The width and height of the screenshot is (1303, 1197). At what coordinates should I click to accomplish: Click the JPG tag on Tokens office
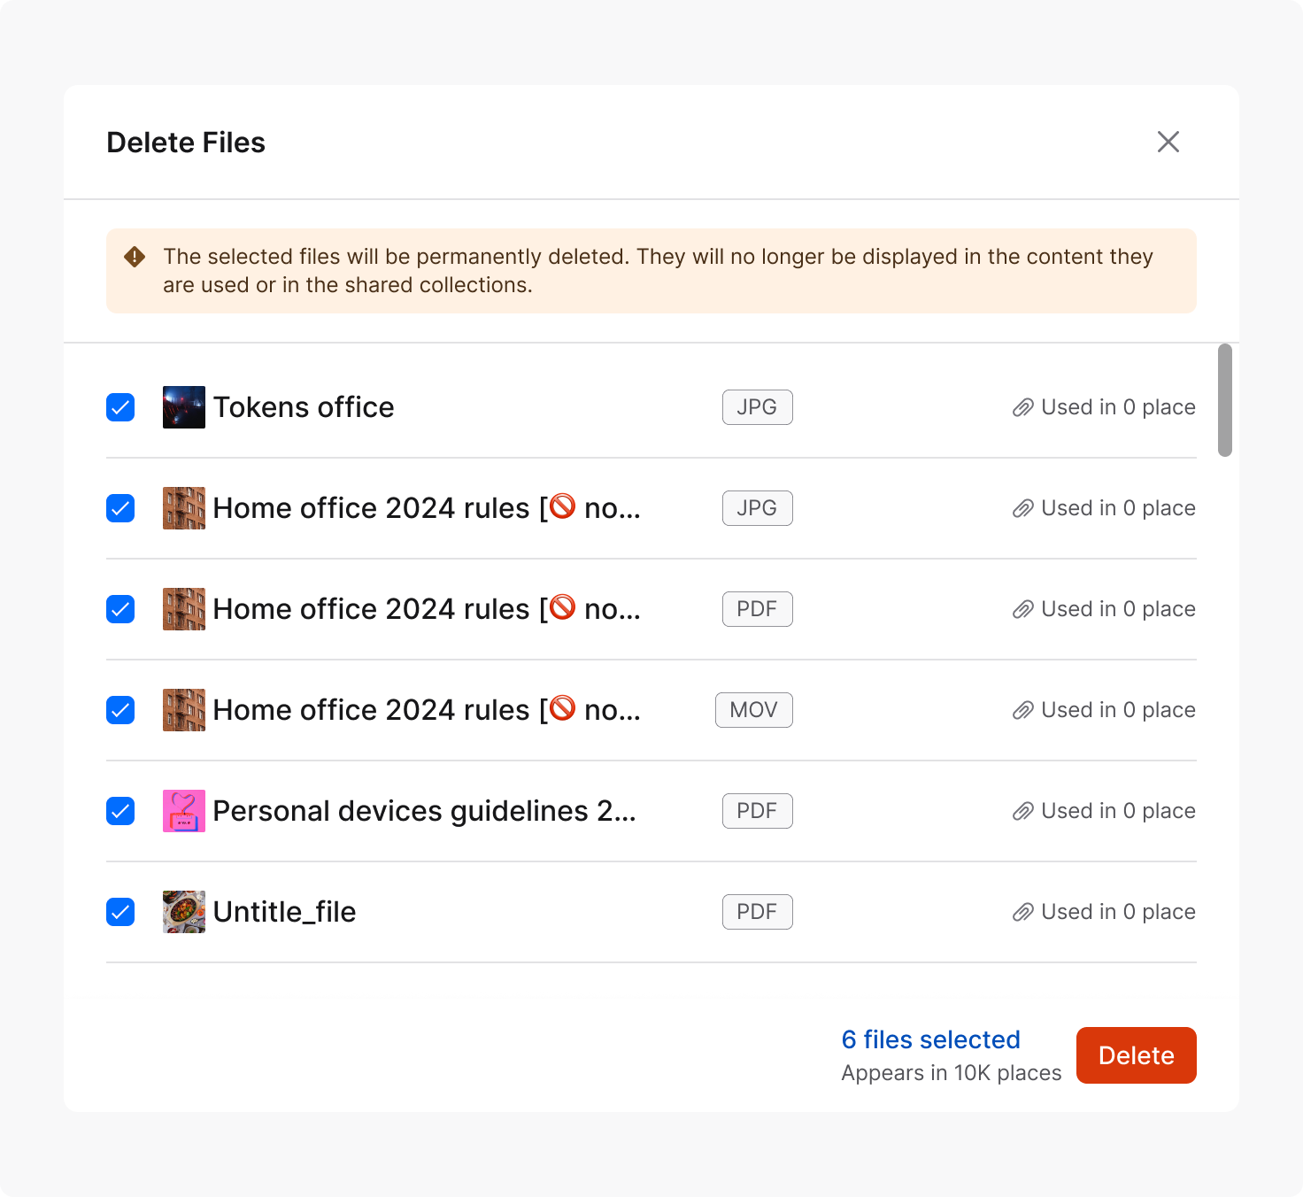click(758, 407)
